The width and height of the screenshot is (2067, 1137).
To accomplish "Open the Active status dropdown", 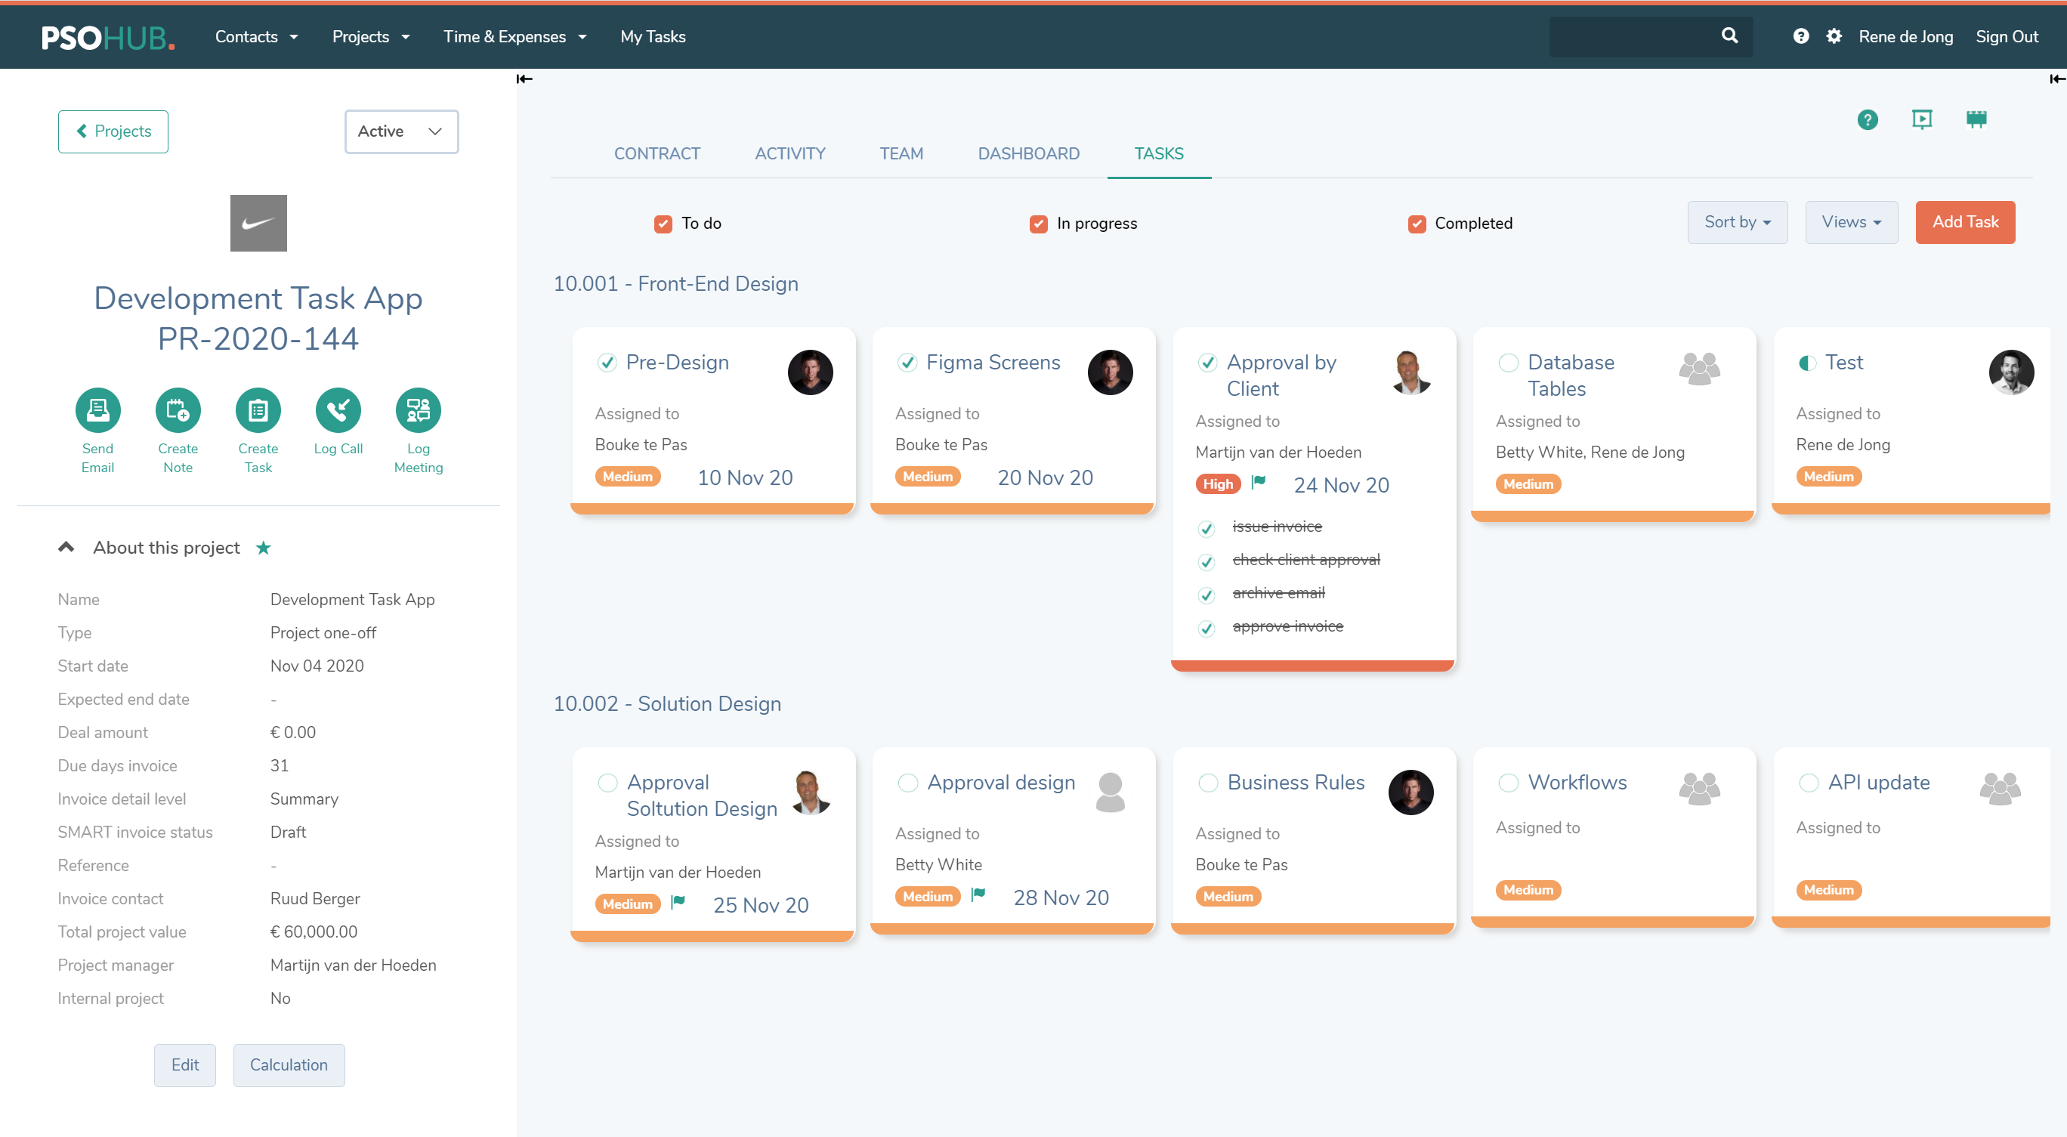I will pos(400,131).
